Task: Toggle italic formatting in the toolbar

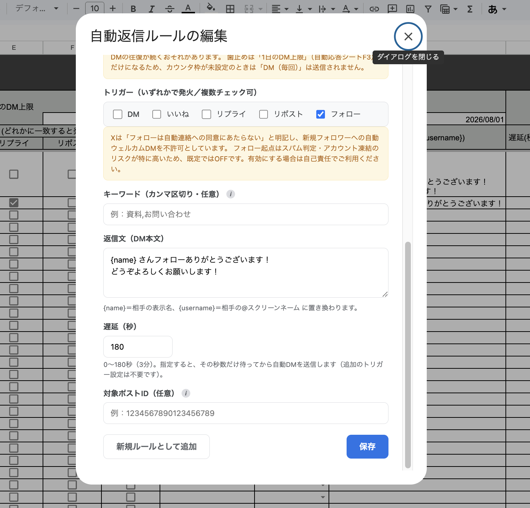Action: pyautogui.click(x=152, y=9)
